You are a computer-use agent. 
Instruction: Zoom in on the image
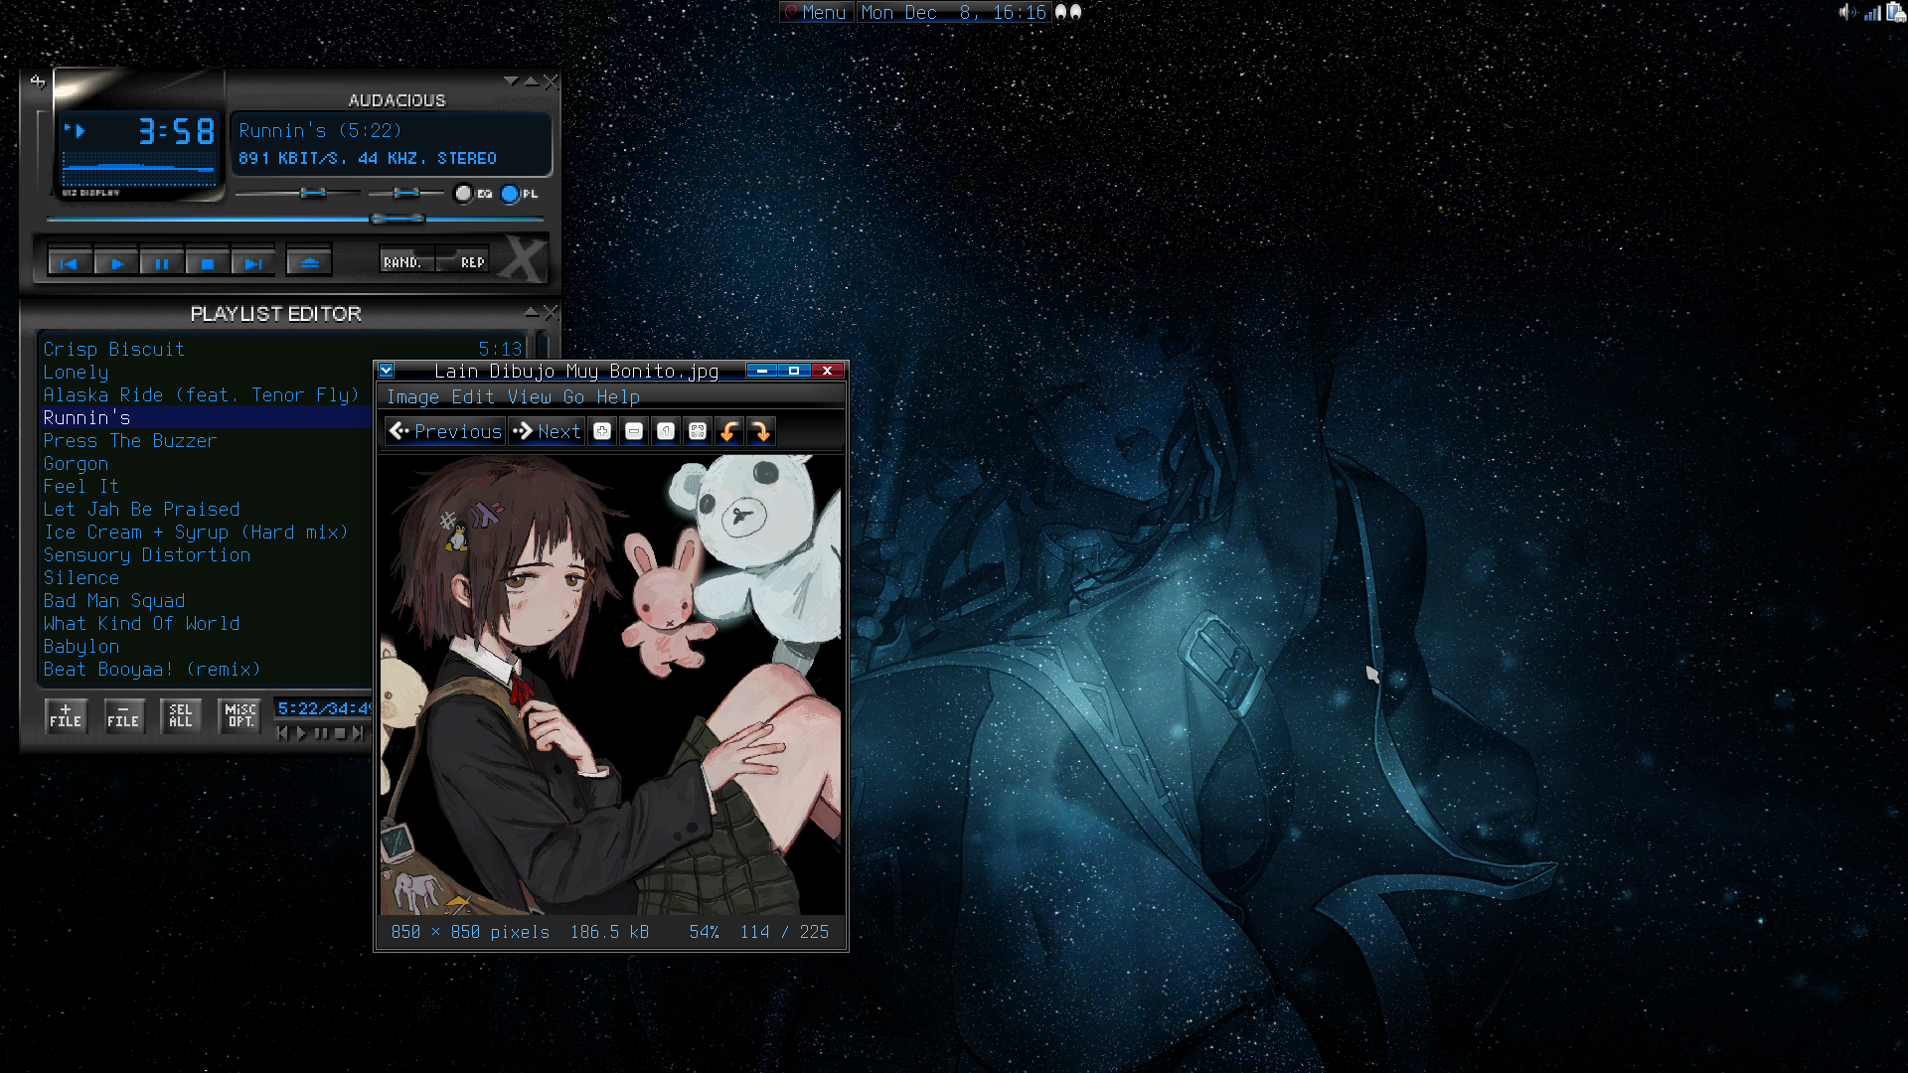click(x=602, y=431)
